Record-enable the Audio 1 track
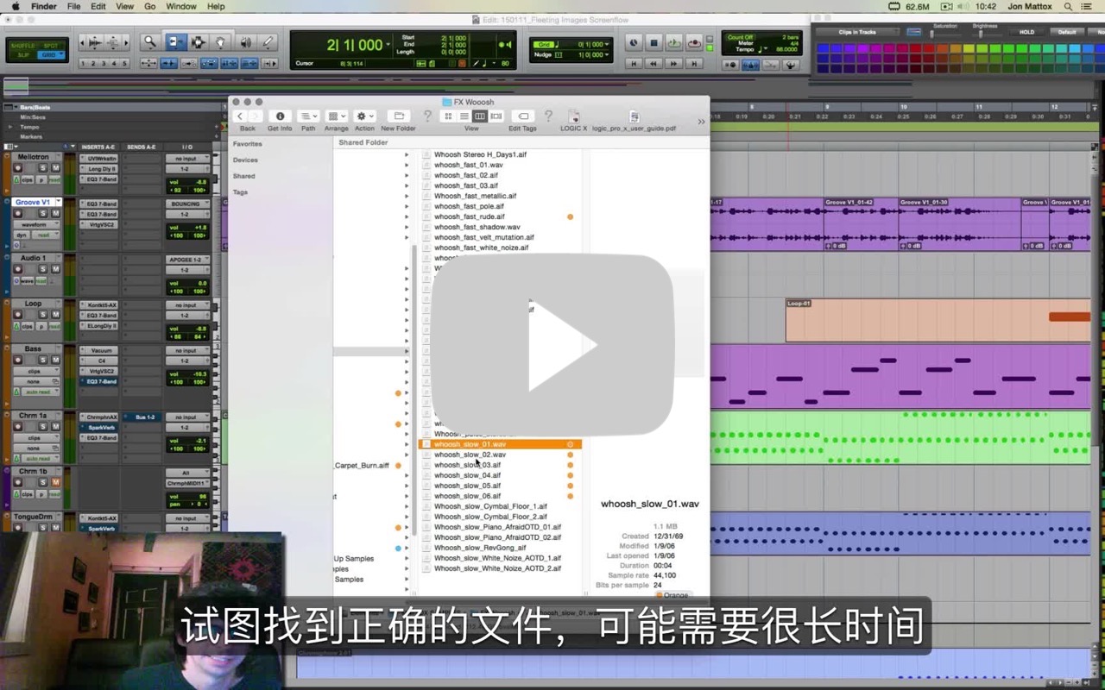Viewport: 1105px width, 690px height. point(18,269)
